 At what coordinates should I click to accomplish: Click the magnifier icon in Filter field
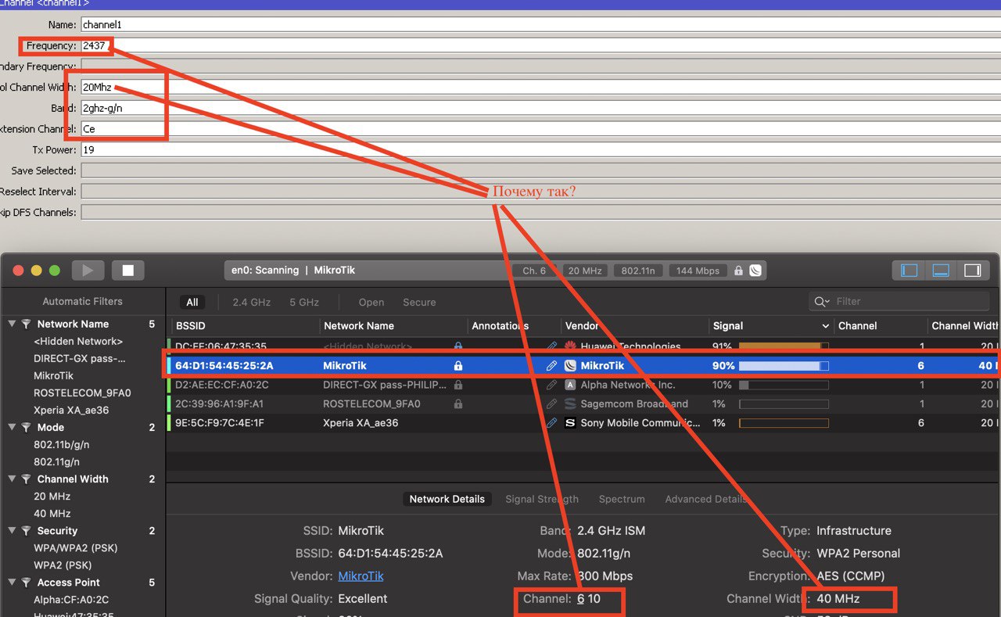pos(822,301)
